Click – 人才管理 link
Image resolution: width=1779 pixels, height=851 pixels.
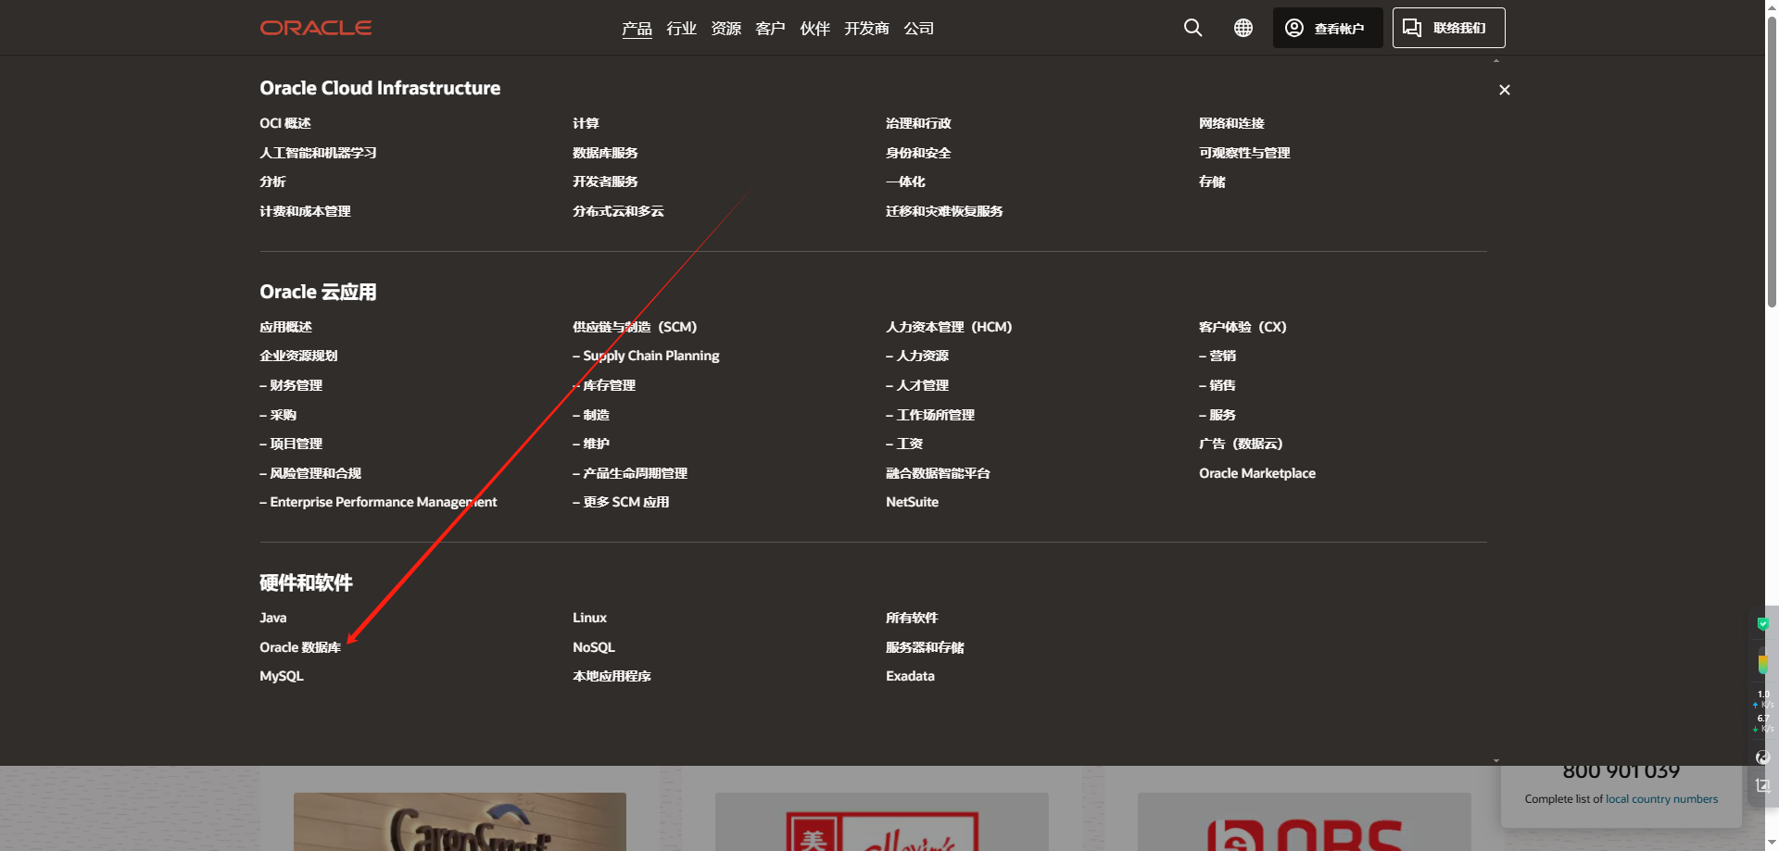pyautogui.click(x=917, y=385)
